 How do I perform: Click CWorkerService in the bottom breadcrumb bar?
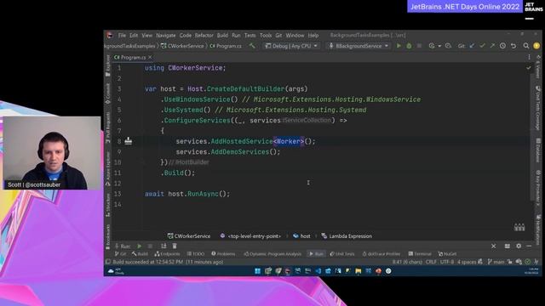[189, 236]
